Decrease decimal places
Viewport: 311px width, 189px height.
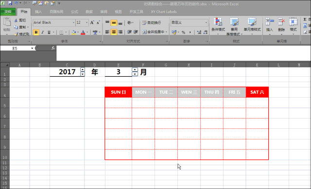[x=206, y=32]
